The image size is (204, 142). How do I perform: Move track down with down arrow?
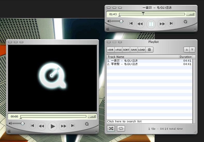coord(192,50)
